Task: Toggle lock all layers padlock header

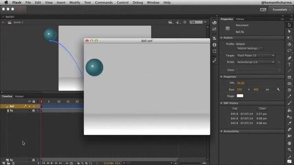Action: coord(34,101)
